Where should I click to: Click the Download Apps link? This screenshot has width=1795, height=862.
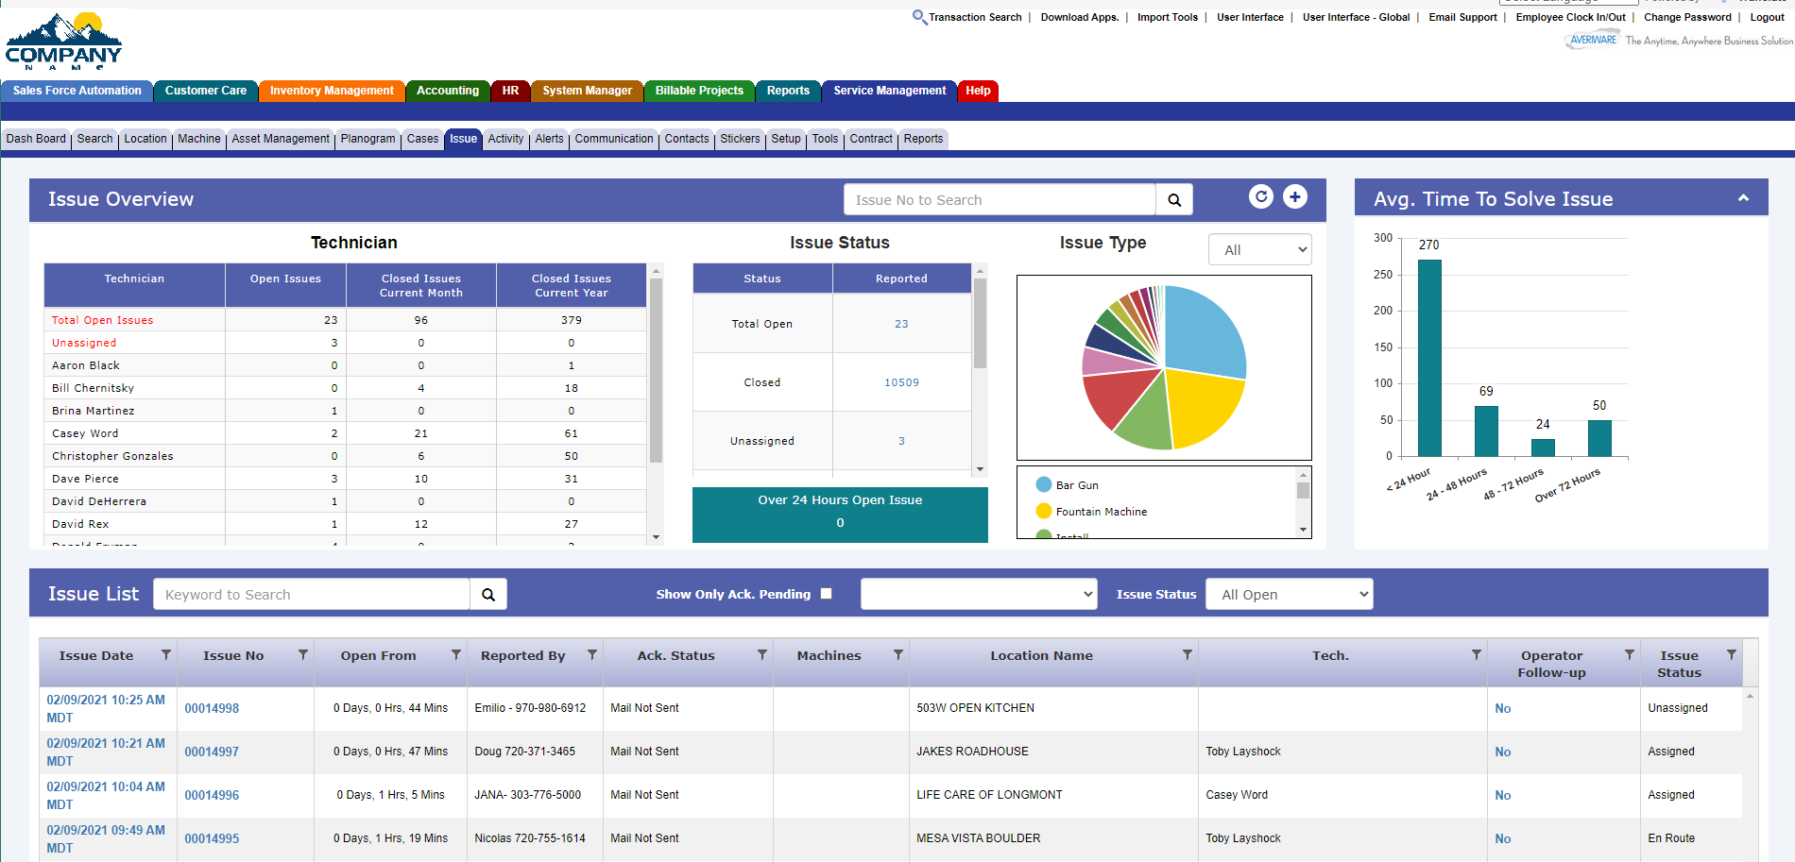coord(1079,17)
